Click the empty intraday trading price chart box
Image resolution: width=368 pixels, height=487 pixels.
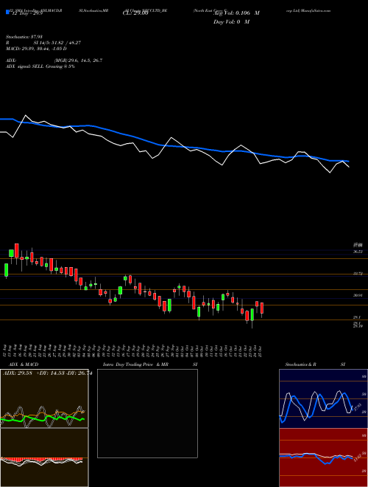coord(147,413)
